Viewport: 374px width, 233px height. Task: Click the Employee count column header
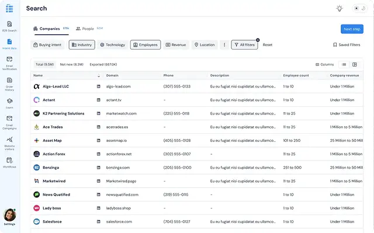[x=296, y=75]
